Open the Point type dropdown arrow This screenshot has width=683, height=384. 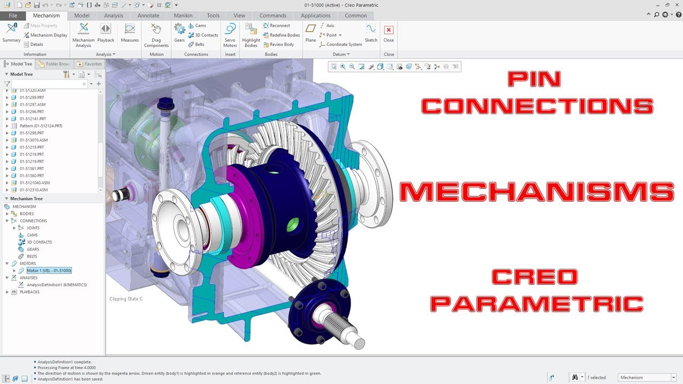click(340, 35)
